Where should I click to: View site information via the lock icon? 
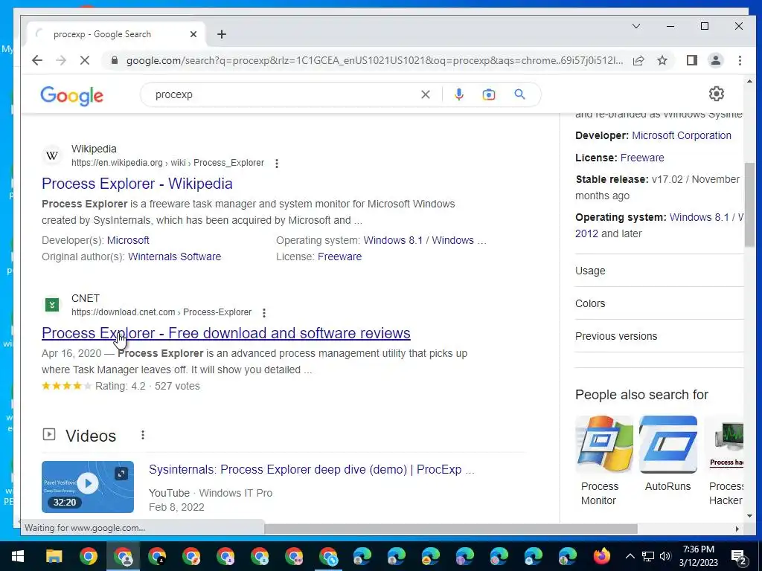115,60
